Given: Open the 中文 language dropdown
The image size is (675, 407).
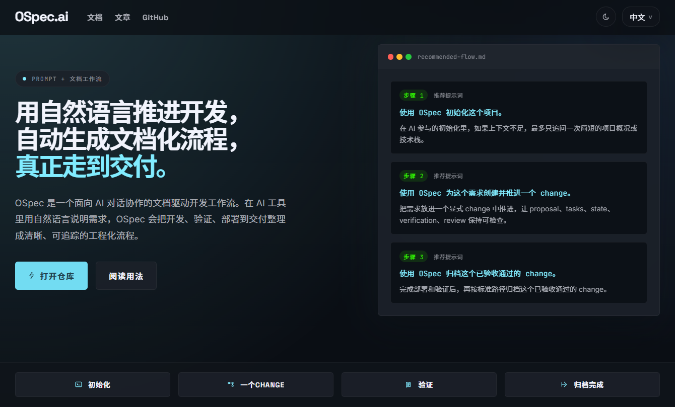Looking at the screenshot, I should [x=641, y=17].
